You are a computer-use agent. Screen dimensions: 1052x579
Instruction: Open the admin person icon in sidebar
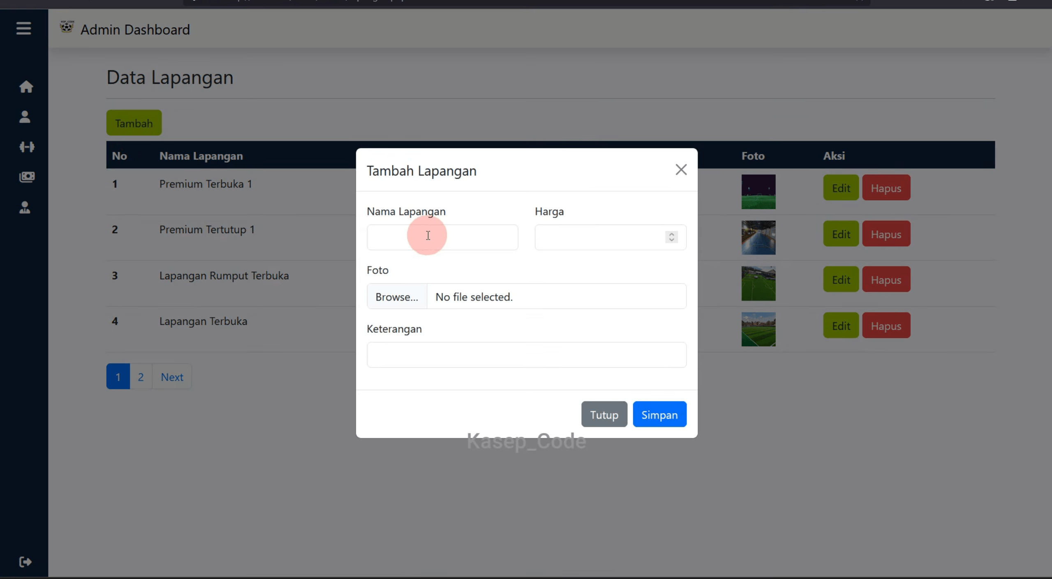click(25, 207)
